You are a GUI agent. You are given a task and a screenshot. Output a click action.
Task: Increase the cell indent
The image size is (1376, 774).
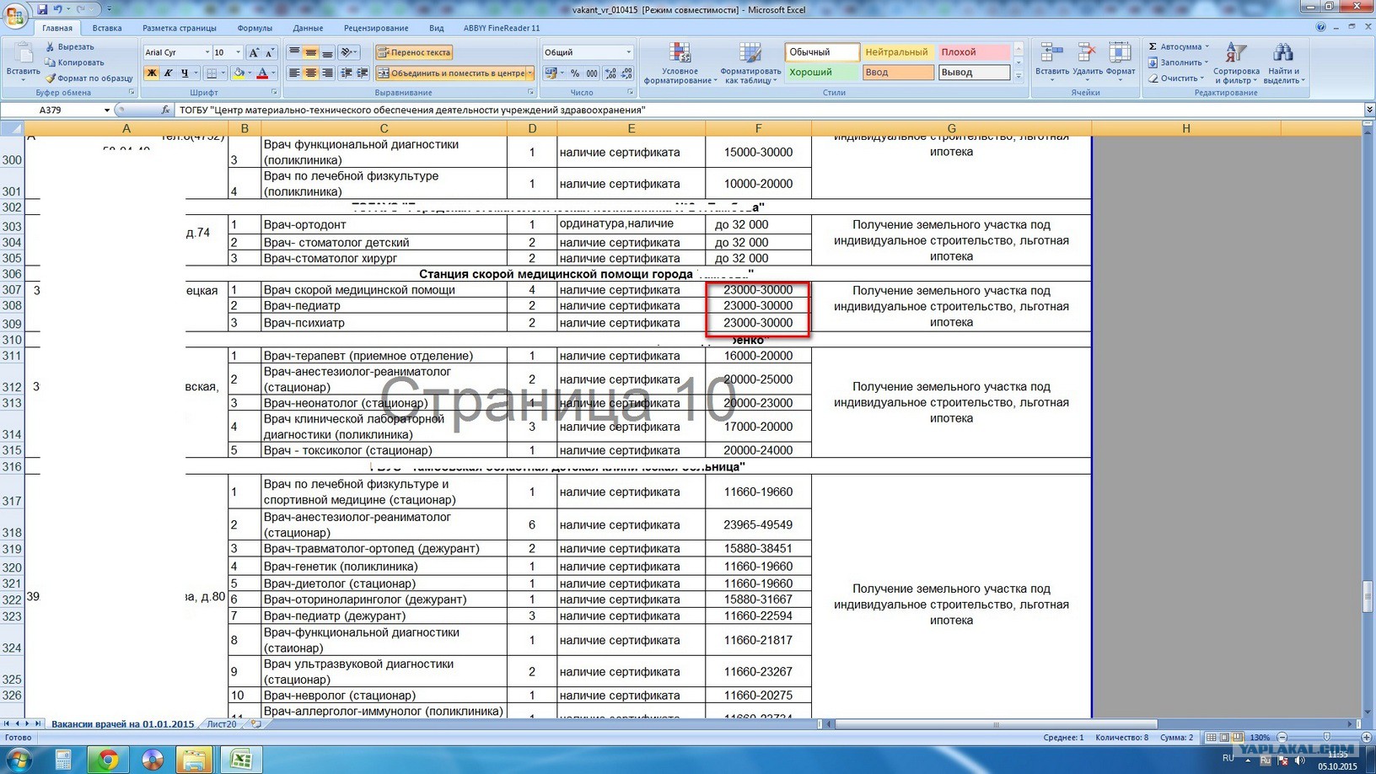[363, 73]
